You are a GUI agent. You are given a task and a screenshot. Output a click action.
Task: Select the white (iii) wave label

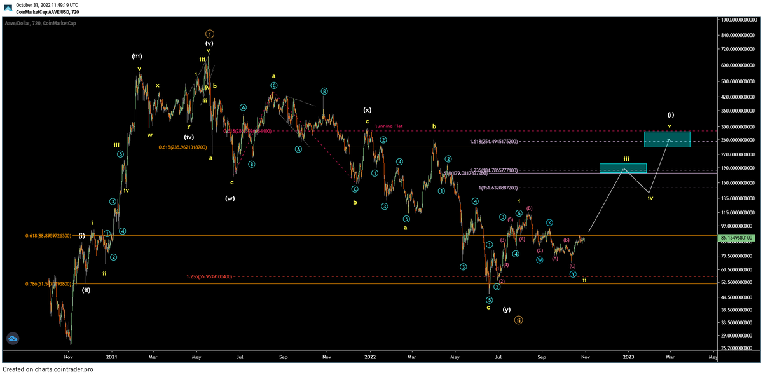137,57
